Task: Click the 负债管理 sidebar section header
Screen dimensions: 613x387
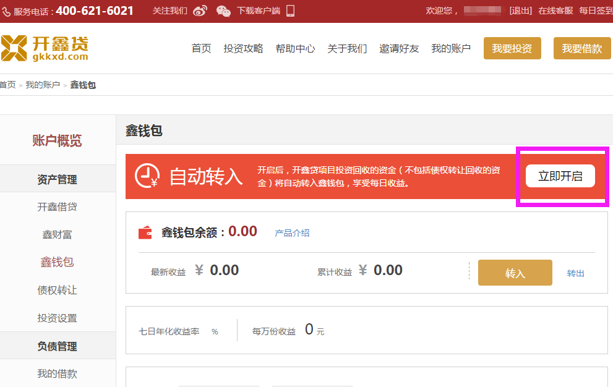Action: (57, 346)
